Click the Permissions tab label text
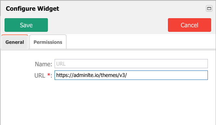The image size is (216, 125). tap(48, 42)
